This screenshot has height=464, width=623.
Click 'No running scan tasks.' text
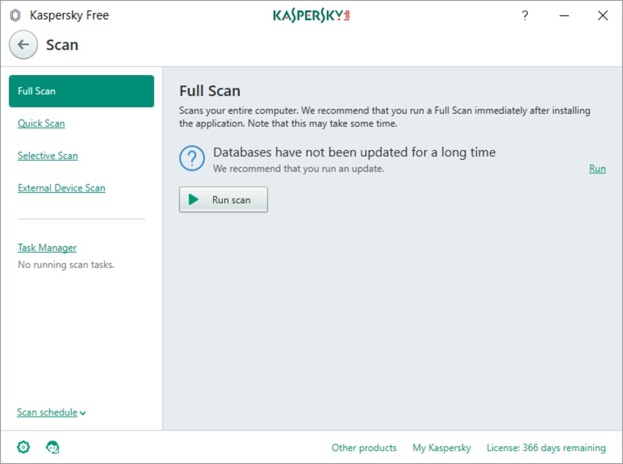click(x=66, y=264)
